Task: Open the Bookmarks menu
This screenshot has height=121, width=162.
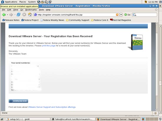Action: (x=31, y=10)
